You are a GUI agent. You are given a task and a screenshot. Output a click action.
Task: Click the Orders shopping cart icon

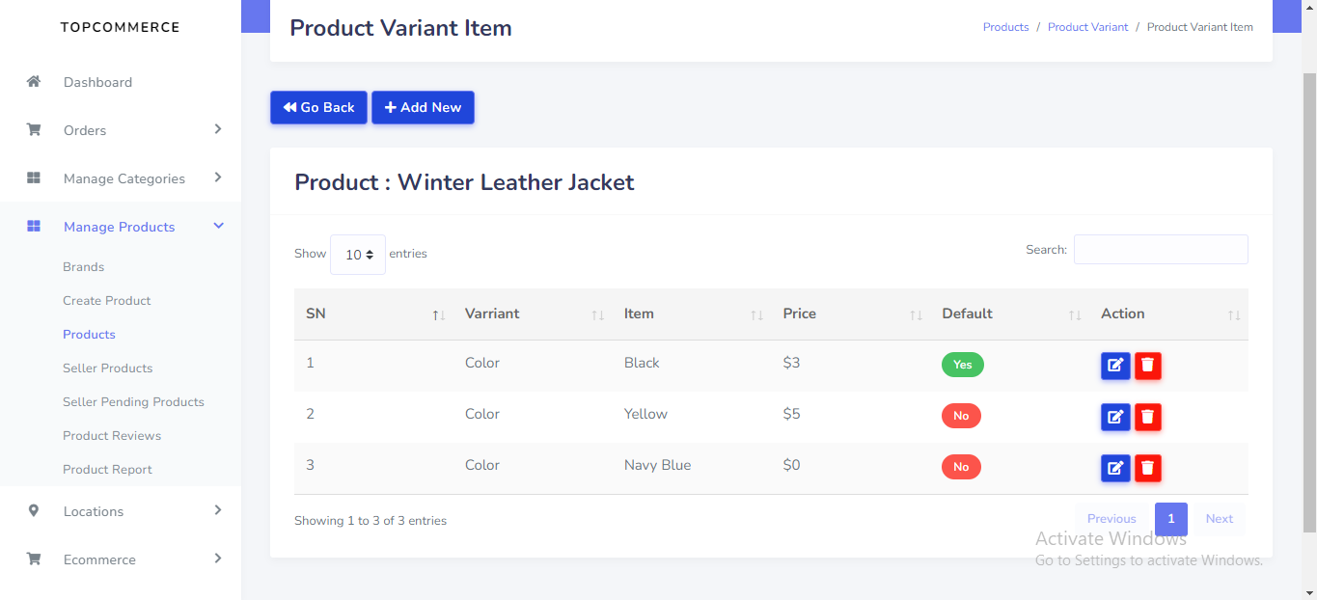pos(34,130)
